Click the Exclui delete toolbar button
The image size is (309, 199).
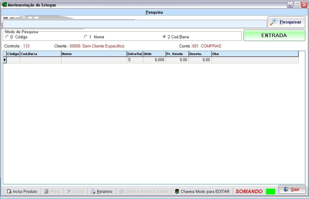75,191
